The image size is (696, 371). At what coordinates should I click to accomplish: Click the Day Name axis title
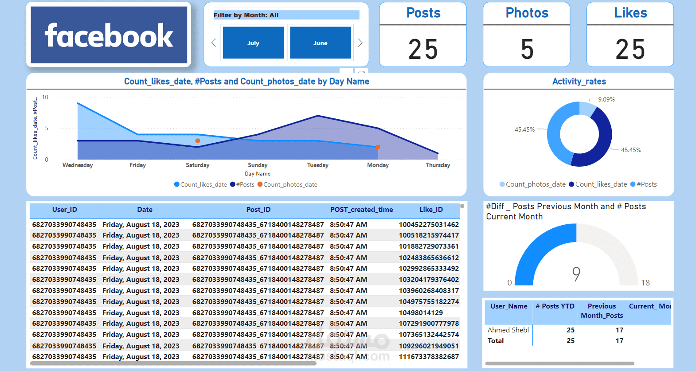(x=258, y=174)
